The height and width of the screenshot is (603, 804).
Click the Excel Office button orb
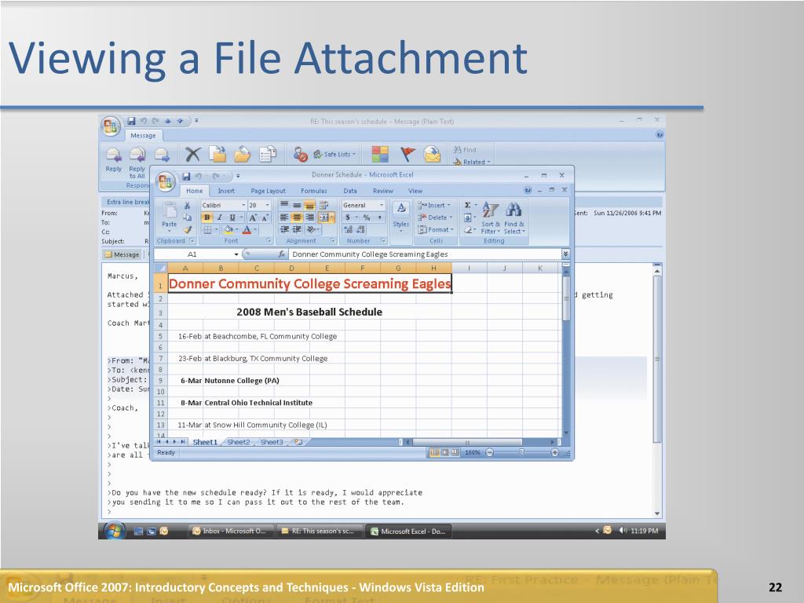[166, 181]
